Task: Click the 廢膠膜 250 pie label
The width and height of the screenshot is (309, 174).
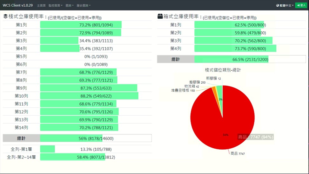Action: [197, 82]
